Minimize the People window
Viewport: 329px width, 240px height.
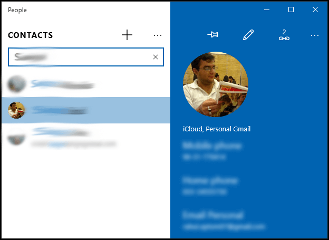pyautogui.click(x=267, y=9)
